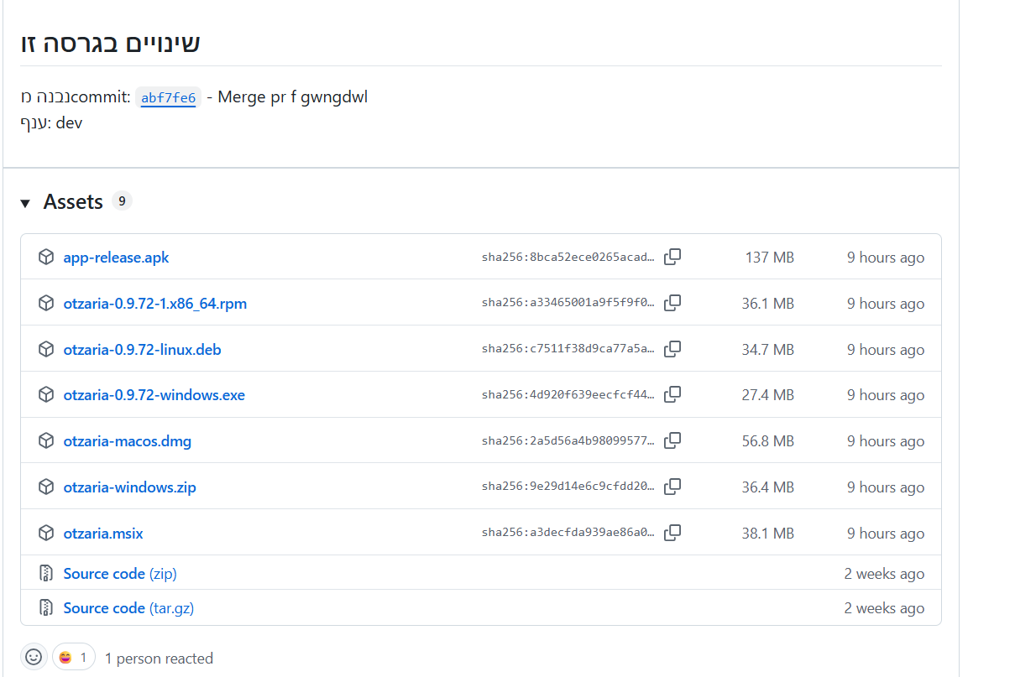The width and height of the screenshot is (1015, 677).
Task: Download otzaria-0.9.72-windows.exe installer
Action: click(154, 395)
